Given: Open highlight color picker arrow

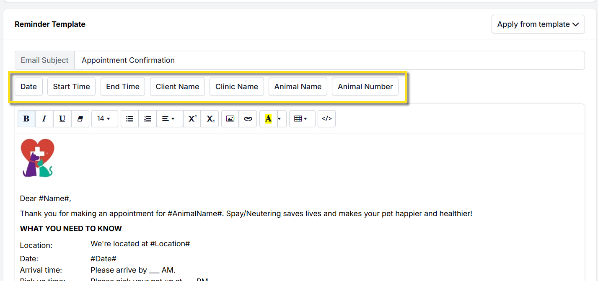Looking at the screenshot, I should point(280,119).
